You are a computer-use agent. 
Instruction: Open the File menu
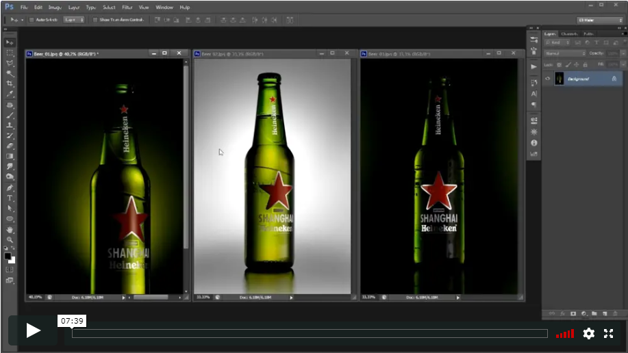[x=24, y=8]
